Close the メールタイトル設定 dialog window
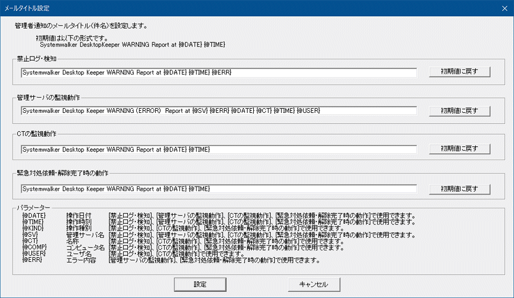This screenshot has width=514, height=298. click(x=505, y=8)
